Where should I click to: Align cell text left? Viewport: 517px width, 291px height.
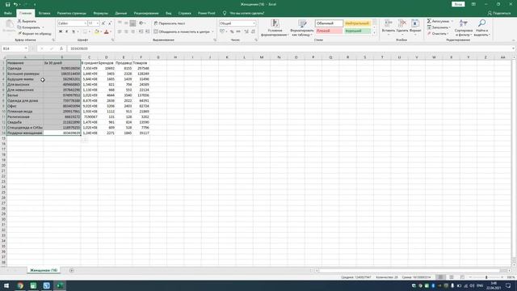point(120,32)
